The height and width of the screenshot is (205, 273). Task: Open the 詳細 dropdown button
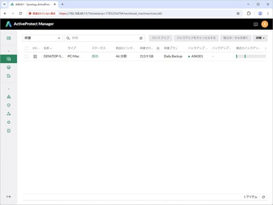pos(260,38)
